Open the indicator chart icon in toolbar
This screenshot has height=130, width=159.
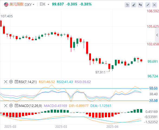click(127, 5)
